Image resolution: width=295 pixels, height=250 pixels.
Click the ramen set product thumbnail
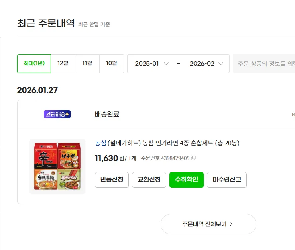[57, 166]
